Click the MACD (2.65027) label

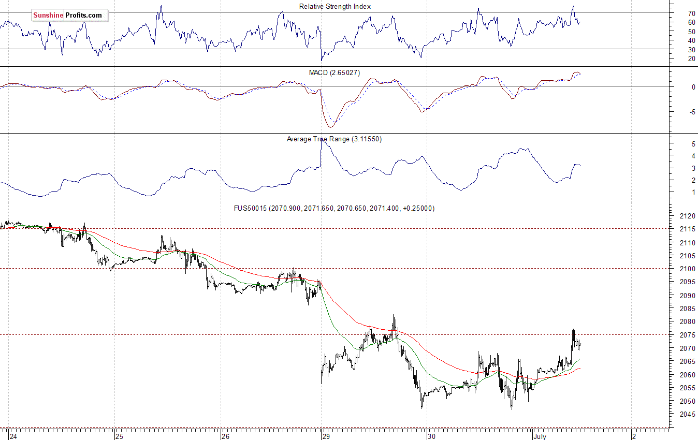coord(335,73)
